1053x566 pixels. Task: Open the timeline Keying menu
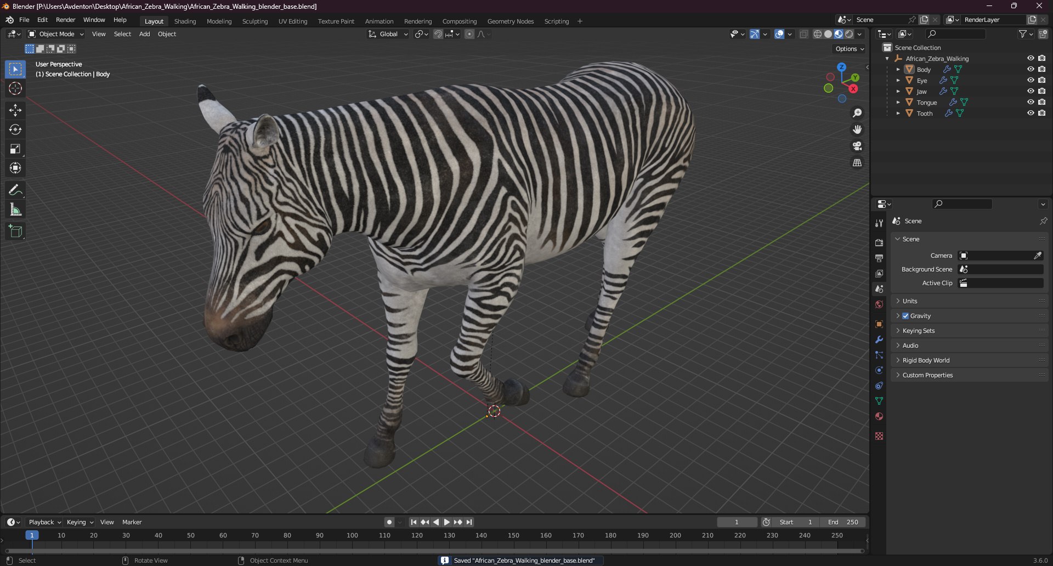(x=80, y=522)
